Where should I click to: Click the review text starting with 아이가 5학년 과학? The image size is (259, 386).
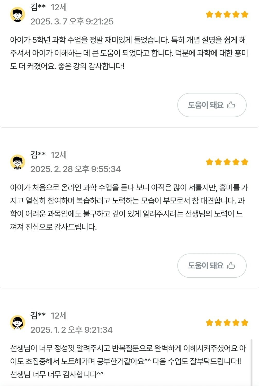pyautogui.click(x=129, y=53)
